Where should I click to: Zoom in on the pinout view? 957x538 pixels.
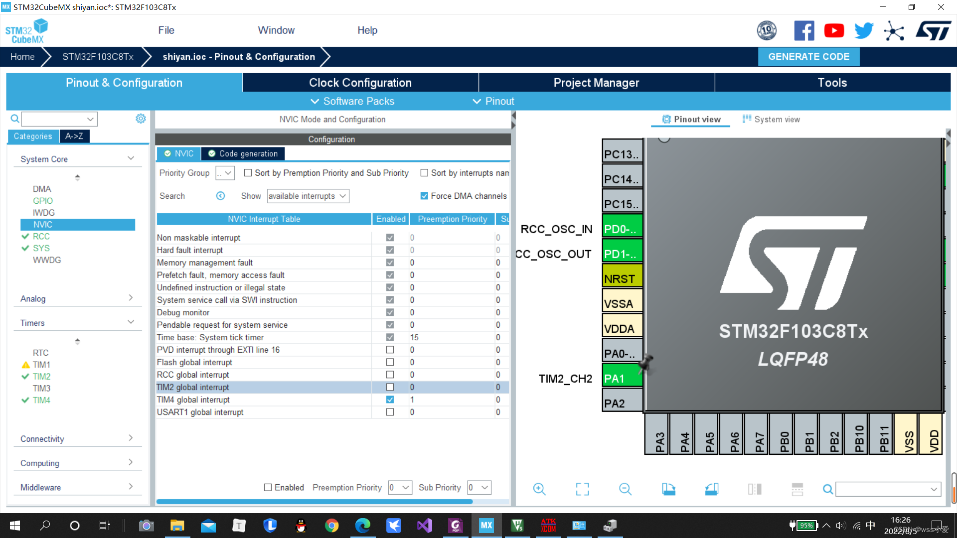click(x=539, y=489)
